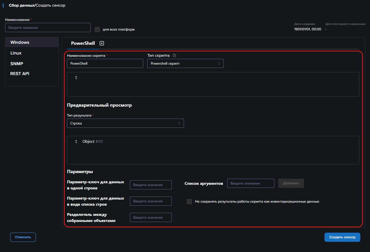370x252 pixels.
Task: Expand the Тип результата dropdown
Action: coord(125,123)
